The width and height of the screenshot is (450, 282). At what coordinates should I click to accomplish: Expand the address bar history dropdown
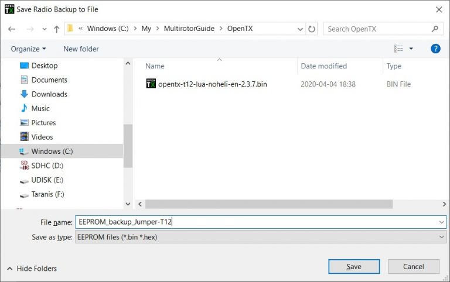[300, 29]
